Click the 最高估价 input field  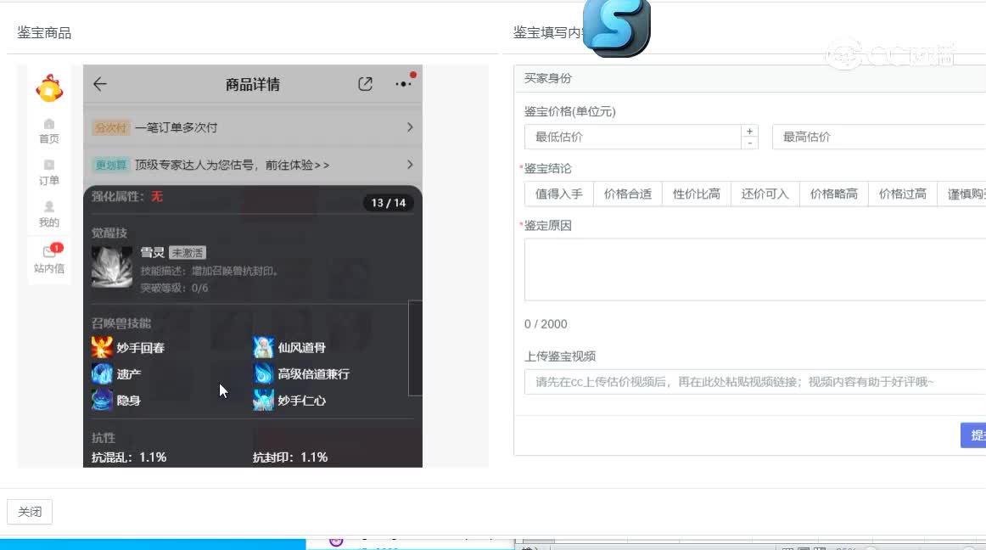[x=879, y=137]
